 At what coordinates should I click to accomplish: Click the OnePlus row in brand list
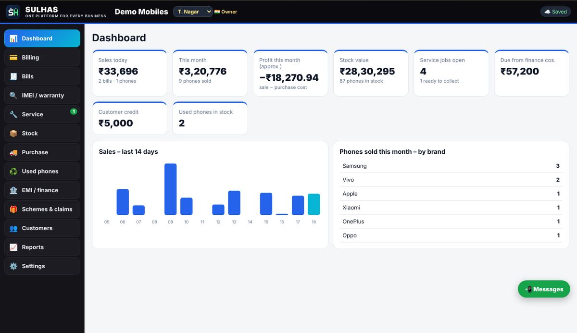pyautogui.click(x=451, y=222)
